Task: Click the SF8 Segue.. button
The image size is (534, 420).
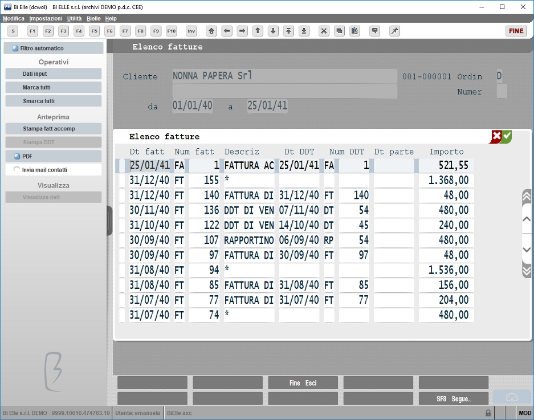Action: [x=453, y=398]
